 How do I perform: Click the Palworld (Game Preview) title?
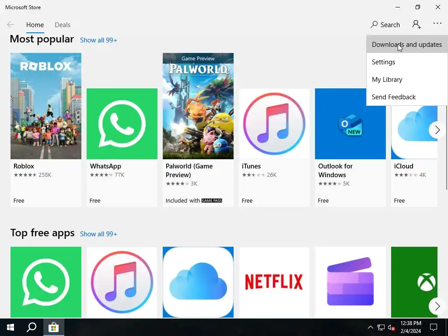pos(189,171)
